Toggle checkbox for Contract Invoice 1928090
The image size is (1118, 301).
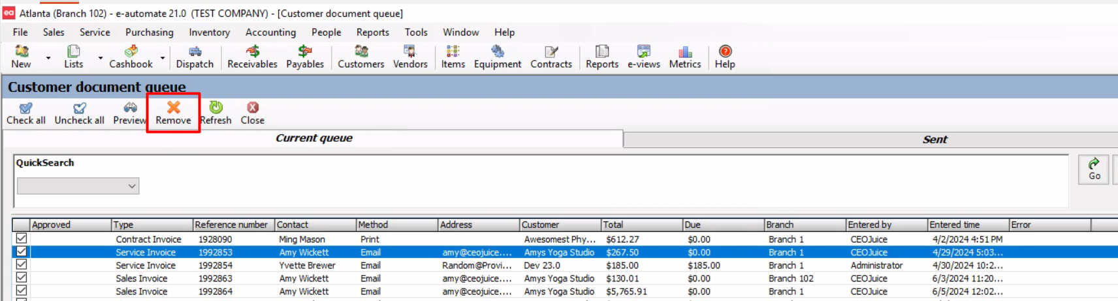22,239
